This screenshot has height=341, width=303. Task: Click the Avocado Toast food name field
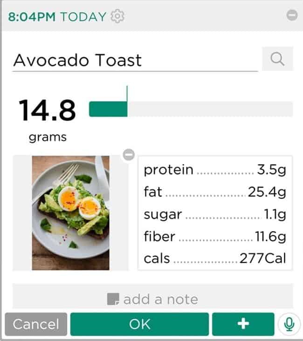(x=135, y=61)
